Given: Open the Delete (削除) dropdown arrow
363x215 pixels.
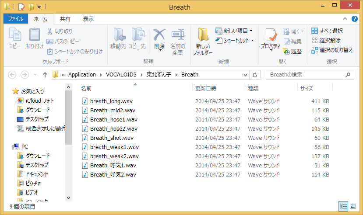Looking at the screenshot, I should point(160,50).
